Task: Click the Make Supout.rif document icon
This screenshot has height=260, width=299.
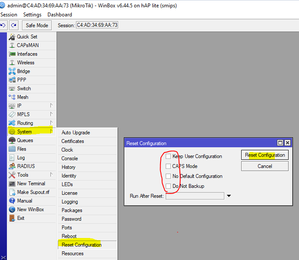Action: tap(12, 192)
